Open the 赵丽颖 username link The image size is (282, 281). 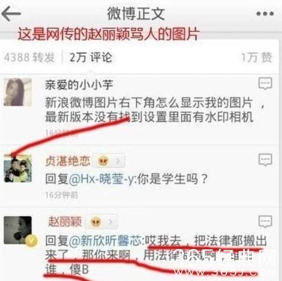pos(65,221)
